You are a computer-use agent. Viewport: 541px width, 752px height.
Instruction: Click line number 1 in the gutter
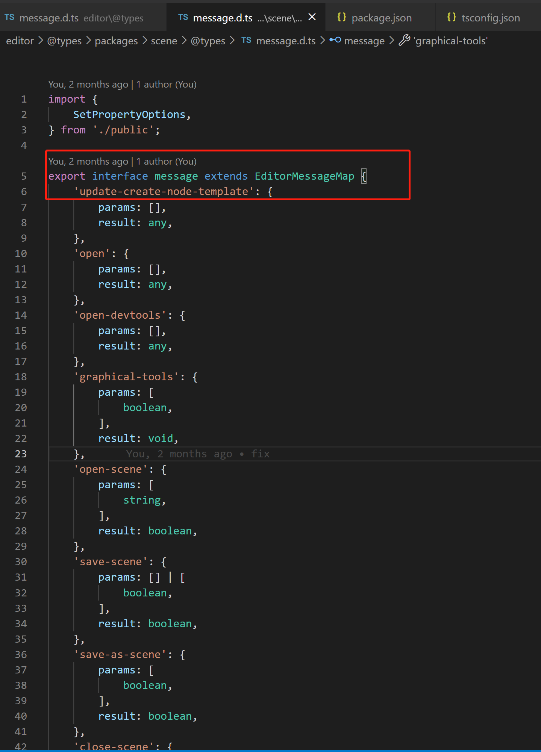[24, 99]
